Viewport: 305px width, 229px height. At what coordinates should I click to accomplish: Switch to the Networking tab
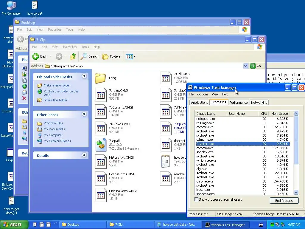coord(259,103)
